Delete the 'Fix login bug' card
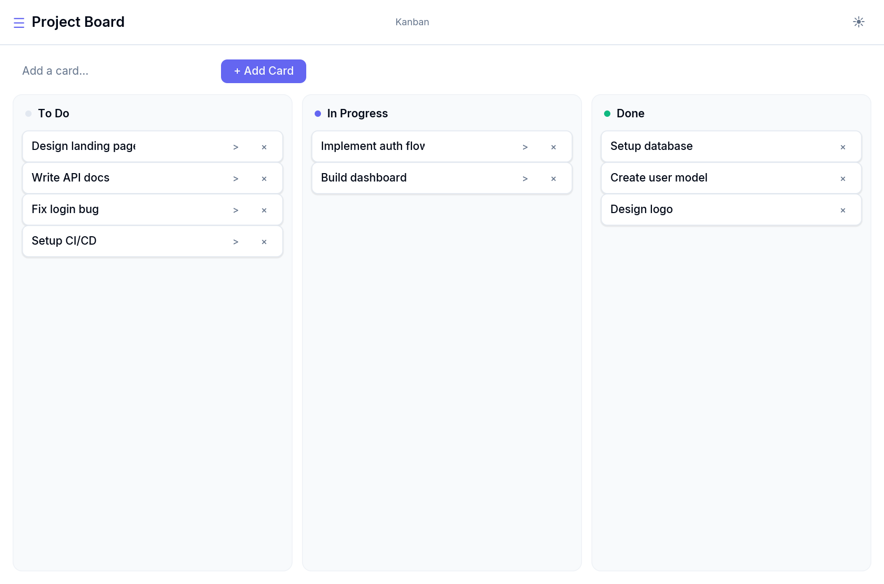 pos(264,210)
